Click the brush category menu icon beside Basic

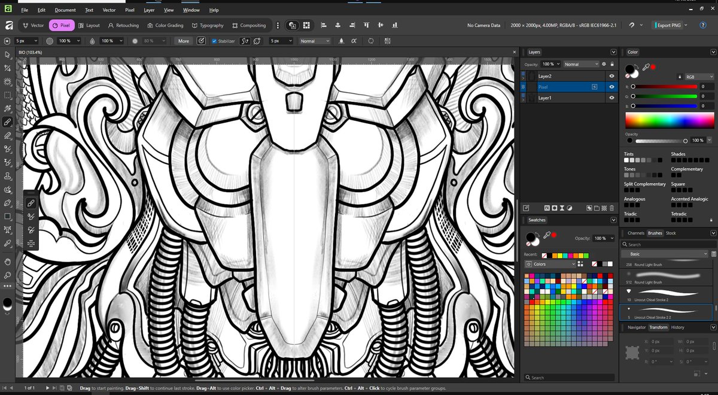click(x=713, y=254)
